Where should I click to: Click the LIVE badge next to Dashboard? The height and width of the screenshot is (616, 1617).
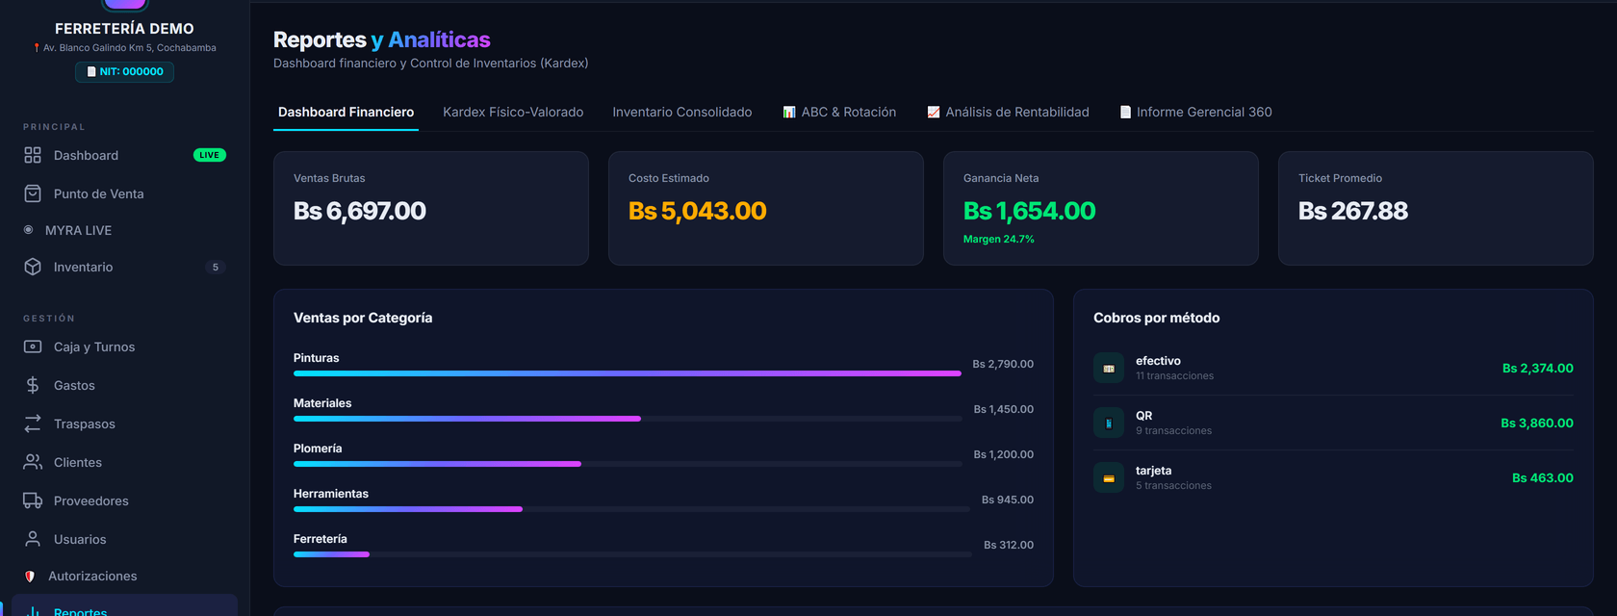(210, 155)
